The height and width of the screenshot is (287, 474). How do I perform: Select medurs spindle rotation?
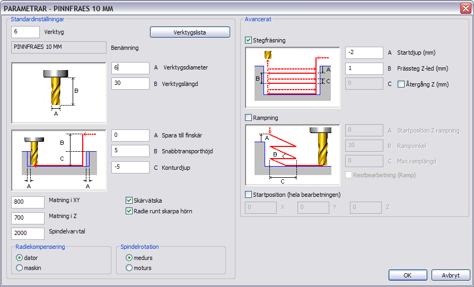129,258
